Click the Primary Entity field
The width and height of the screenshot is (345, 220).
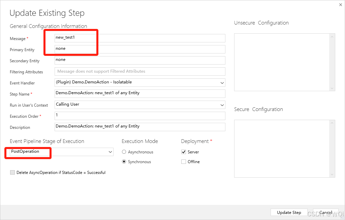pyautogui.click(x=140, y=49)
